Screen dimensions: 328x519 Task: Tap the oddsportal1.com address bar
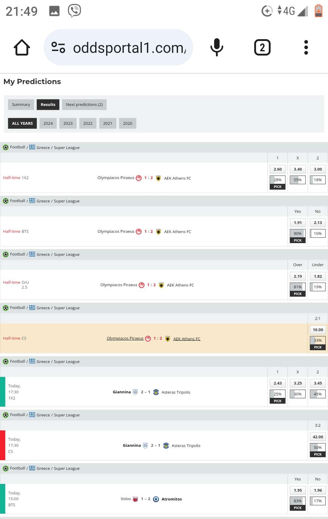(129, 48)
